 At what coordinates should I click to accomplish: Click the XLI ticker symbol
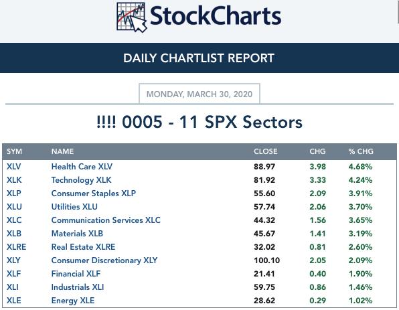point(13,287)
